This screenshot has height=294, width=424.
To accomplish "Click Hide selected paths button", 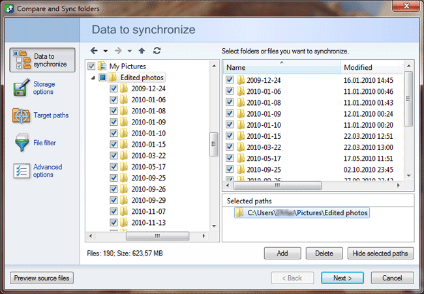I will (x=380, y=254).
